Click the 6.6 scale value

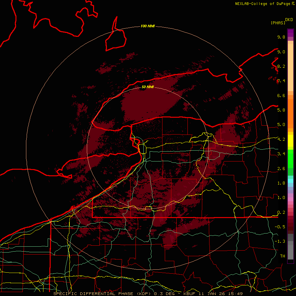[x=281, y=95]
